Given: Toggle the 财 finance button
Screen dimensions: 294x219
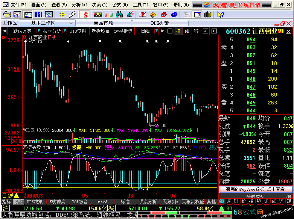Looking at the screenshot, I should (236, 201).
